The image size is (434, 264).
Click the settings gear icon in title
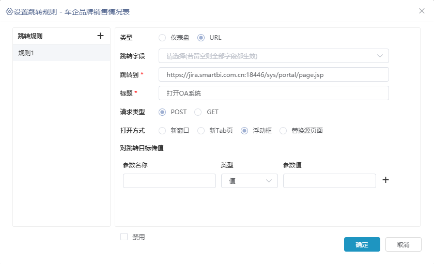coord(9,11)
